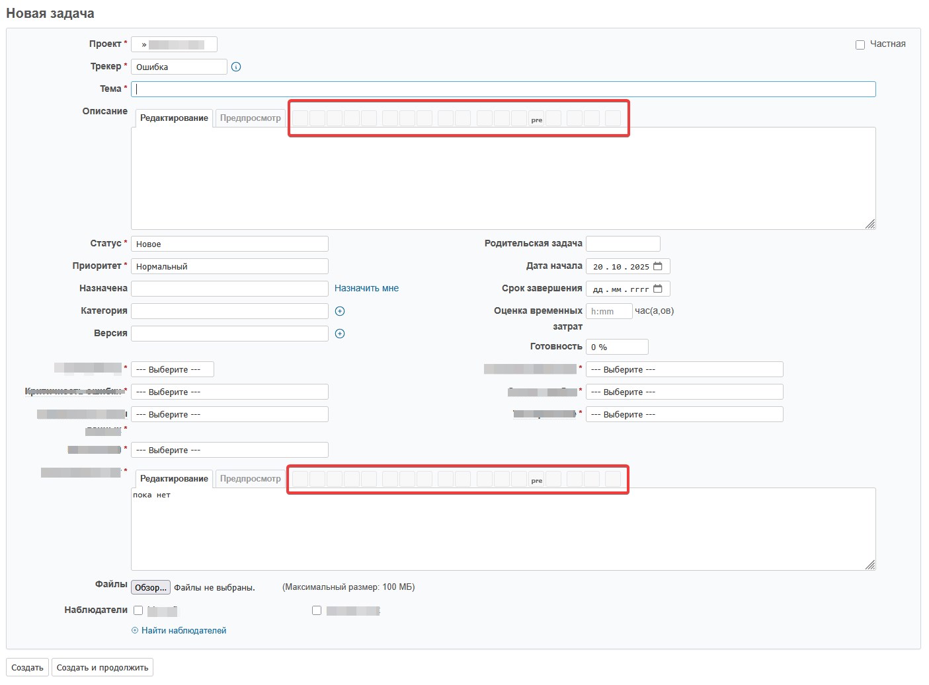The width and height of the screenshot is (929, 685).
Task: Click the Обзор... file browse button
Action: coord(151,587)
